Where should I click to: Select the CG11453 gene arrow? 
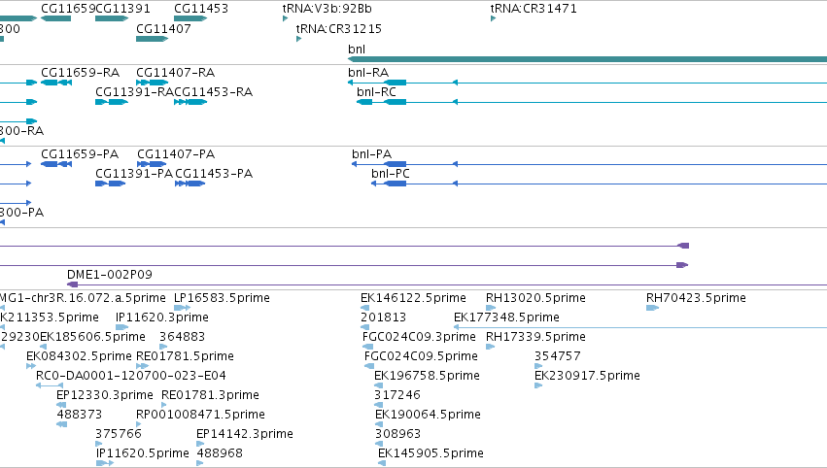(x=190, y=18)
